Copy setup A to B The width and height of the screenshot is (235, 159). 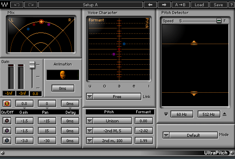[x=180, y=5]
